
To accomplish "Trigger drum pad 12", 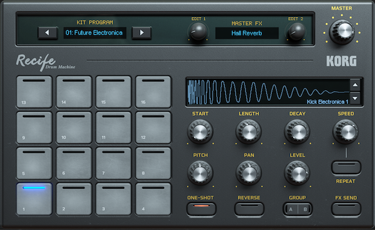I will tap(154, 128).
